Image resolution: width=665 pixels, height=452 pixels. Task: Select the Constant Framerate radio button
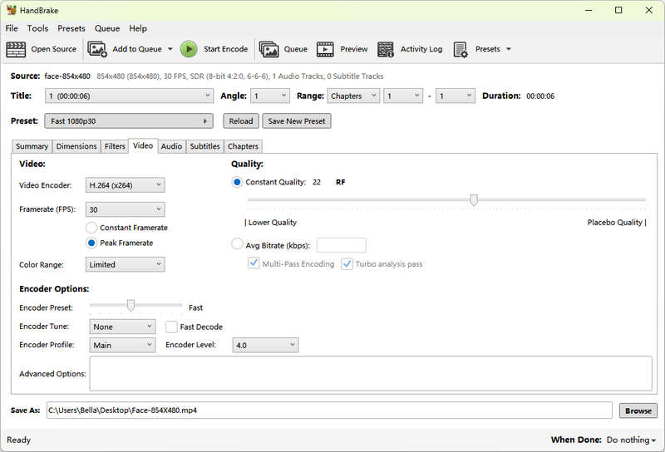tap(91, 228)
